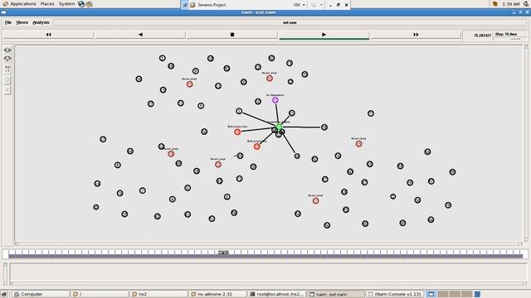Click the horizontal scrollbar under topology view
531x298 pixels.
click(x=268, y=243)
